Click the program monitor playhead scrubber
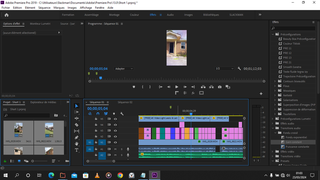This screenshot has width=320, height=180. coord(100,78)
